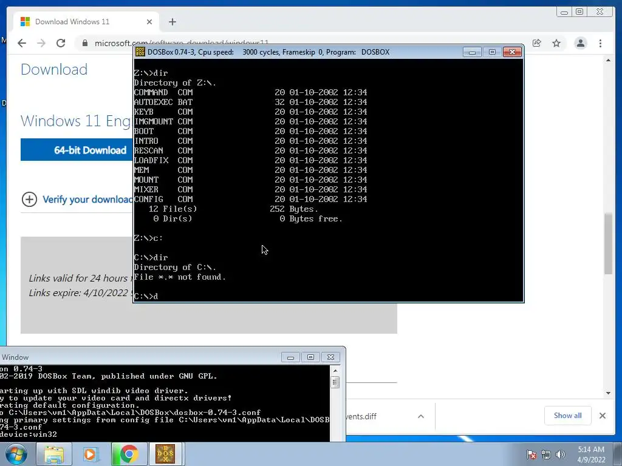The height and width of the screenshot is (466, 622).
Task: Click the page scroll down arrow
Action: (x=608, y=393)
